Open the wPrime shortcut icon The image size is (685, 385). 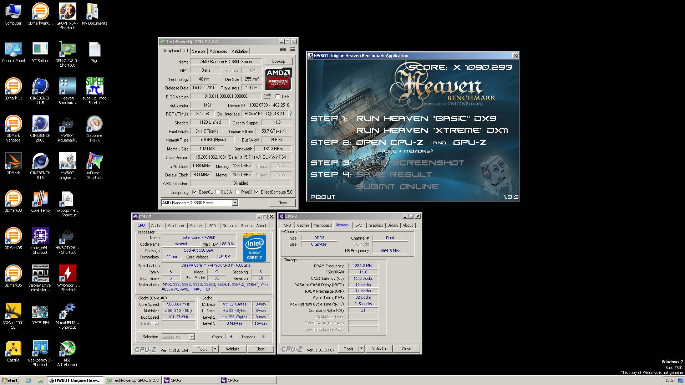point(95,166)
